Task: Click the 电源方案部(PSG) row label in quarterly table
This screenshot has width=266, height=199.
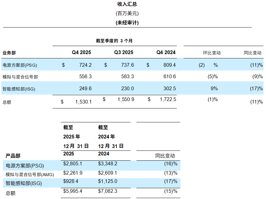Action: 20,65
